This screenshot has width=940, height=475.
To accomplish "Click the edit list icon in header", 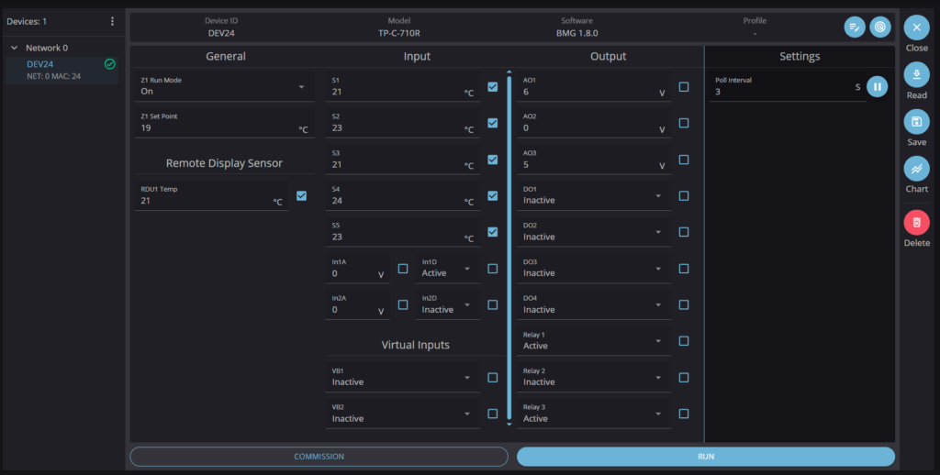I will click(x=855, y=27).
